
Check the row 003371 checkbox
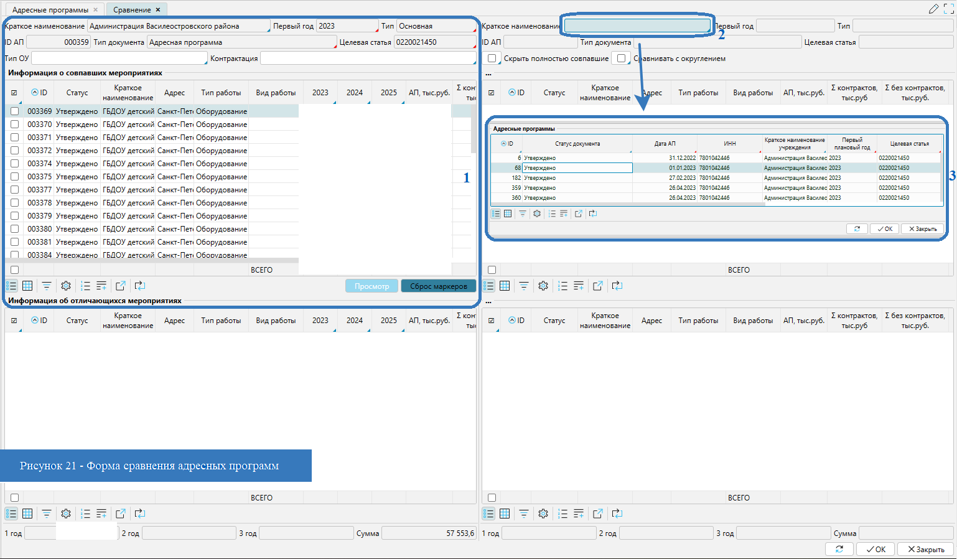[x=14, y=138]
